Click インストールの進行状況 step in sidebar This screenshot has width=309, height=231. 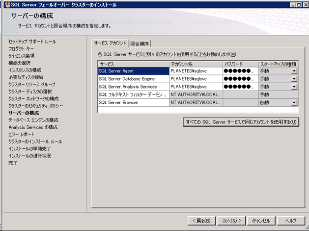click(x=30, y=156)
